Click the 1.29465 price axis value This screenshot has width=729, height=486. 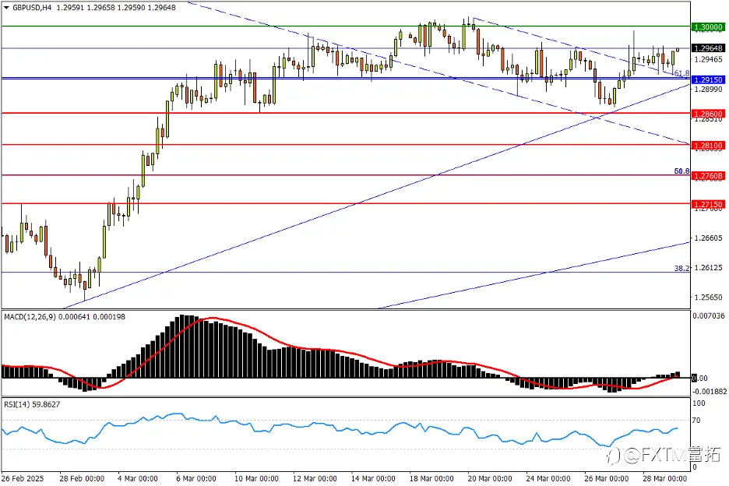coord(709,59)
